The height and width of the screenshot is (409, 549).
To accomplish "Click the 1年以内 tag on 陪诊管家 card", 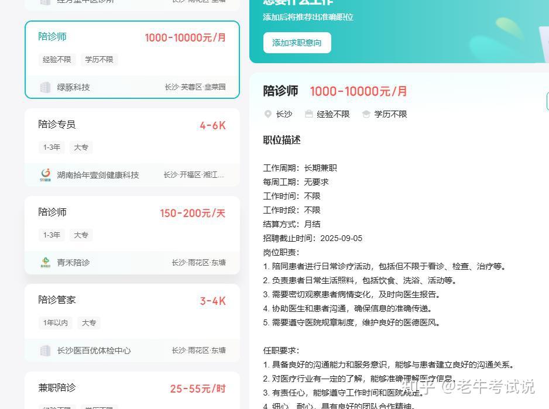I will point(55,322).
